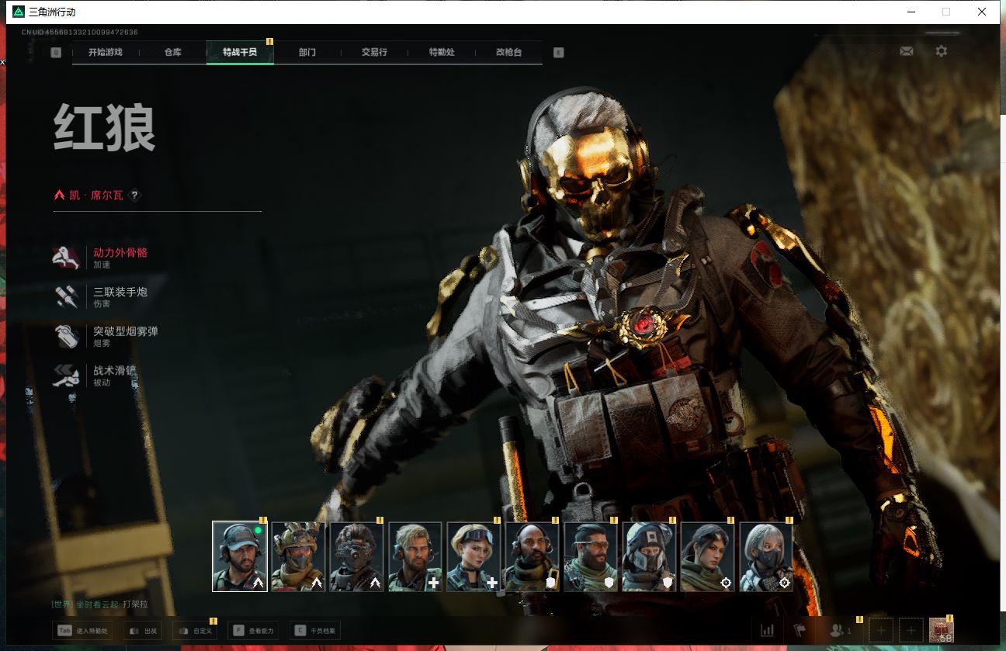Viewport: 1006px width, 651px height.
Task: Select the silver-haired operator with black mask
Action: click(x=766, y=556)
